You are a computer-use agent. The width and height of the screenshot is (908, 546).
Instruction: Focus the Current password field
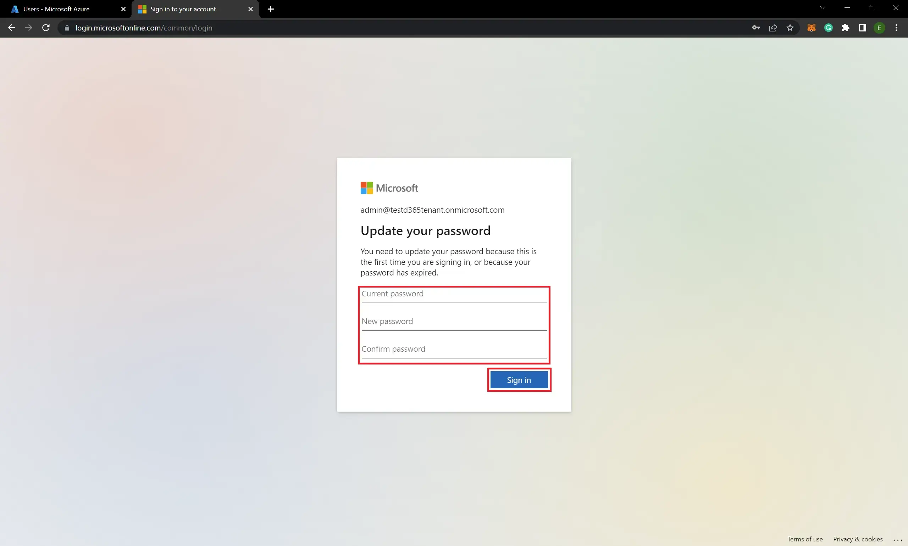coord(454,294)
